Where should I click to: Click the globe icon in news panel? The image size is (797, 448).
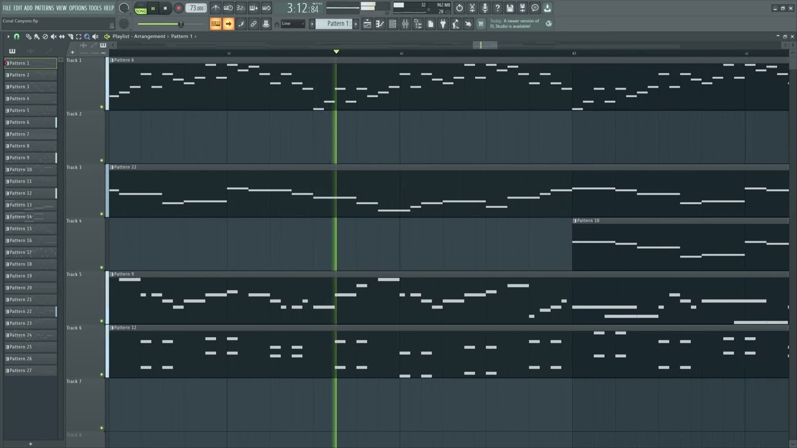[x=549, y=24]
